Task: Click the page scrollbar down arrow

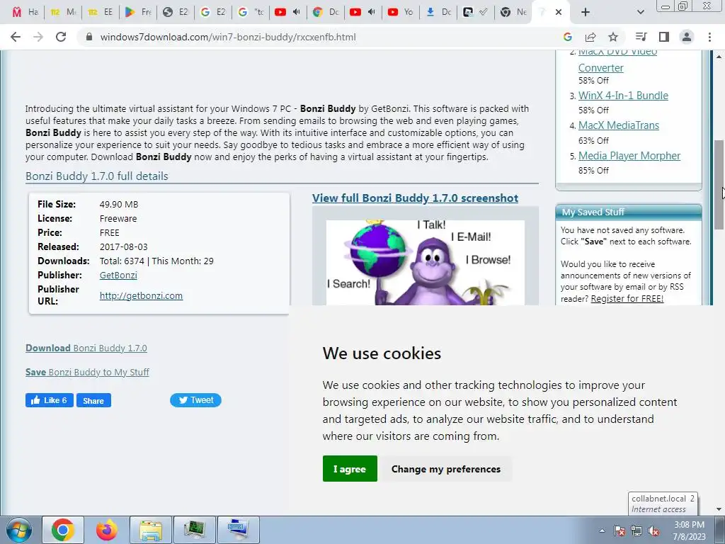Action: [x=719, y=509]
